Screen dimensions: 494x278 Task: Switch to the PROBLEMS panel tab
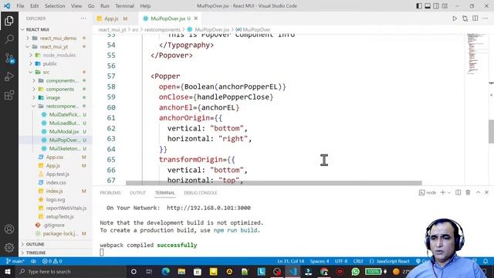point(110,192)
